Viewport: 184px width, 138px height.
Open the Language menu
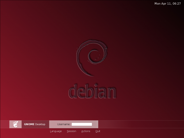point(56,131)
